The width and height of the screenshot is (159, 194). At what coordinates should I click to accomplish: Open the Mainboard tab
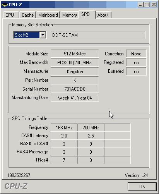[48, 15]
